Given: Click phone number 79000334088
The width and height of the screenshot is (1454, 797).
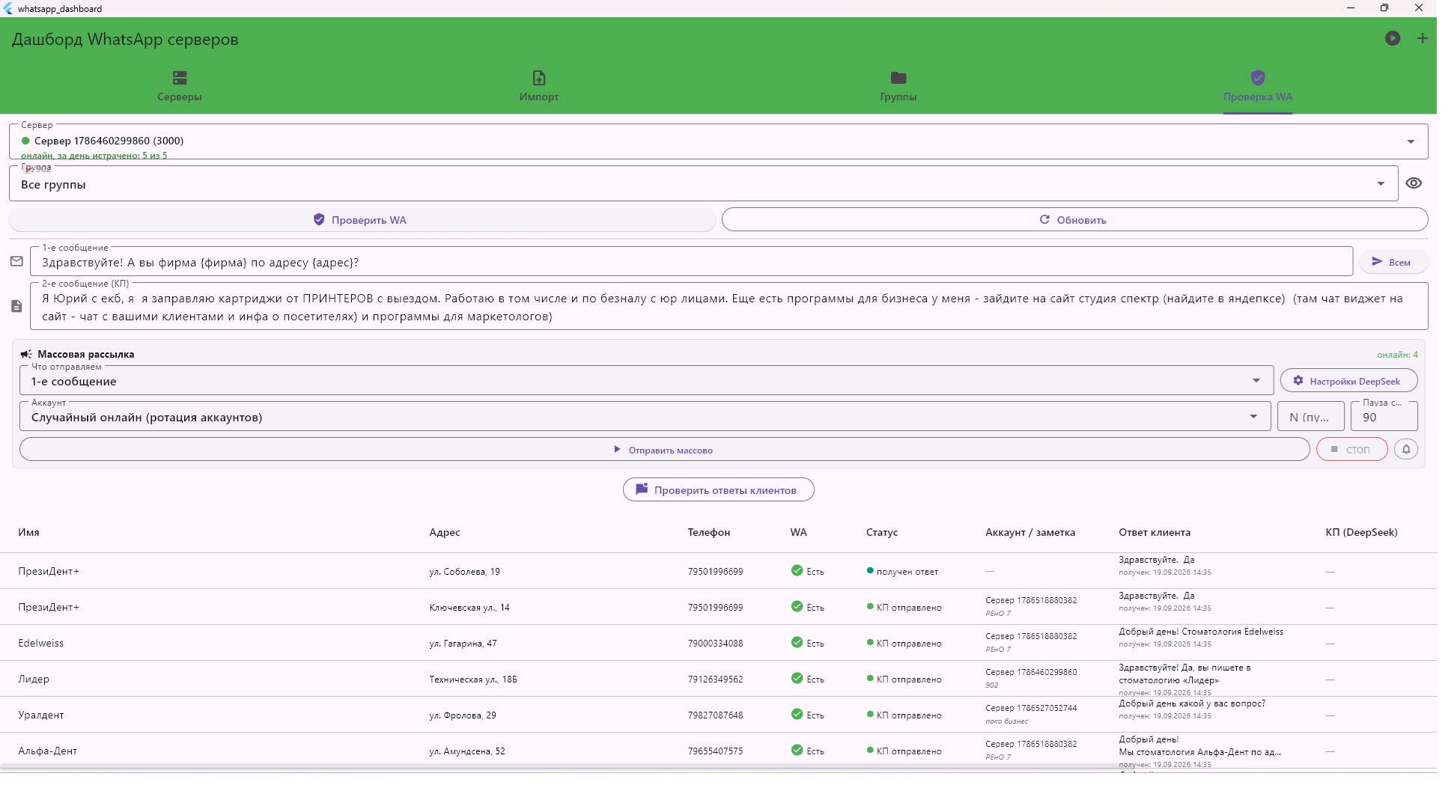Looking at the screenshot, I should (x=715, y=643).
